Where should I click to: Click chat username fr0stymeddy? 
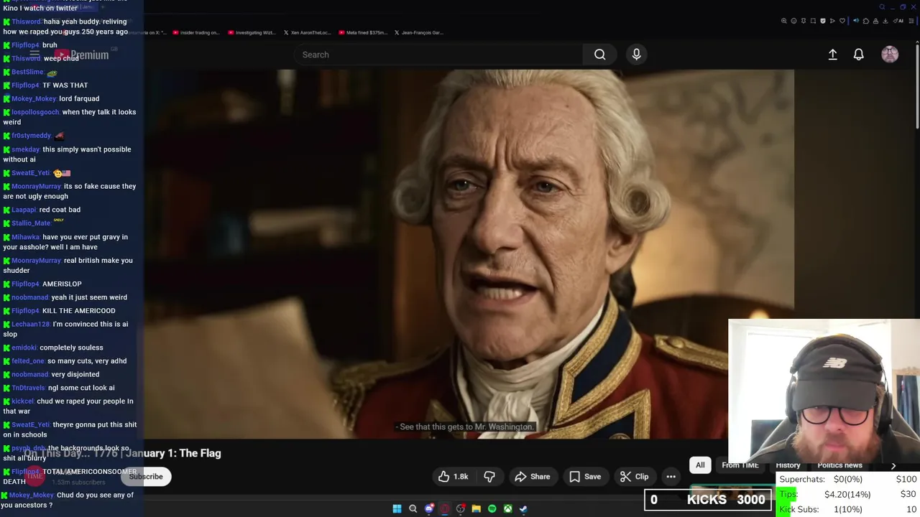coord(32,136)
